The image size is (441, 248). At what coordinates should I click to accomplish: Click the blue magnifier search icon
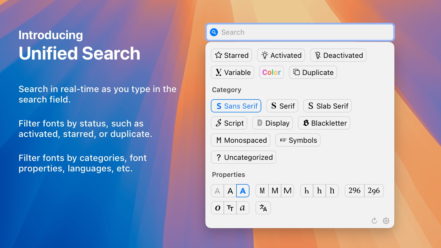(x=214, y=32)
